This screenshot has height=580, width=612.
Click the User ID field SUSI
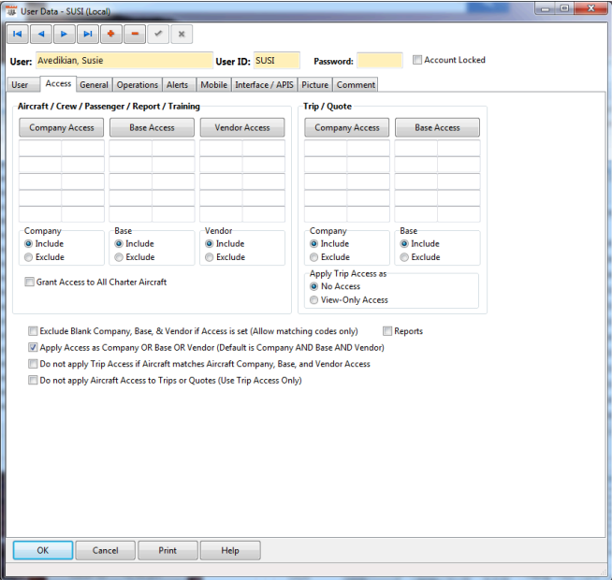click(277, 61)
